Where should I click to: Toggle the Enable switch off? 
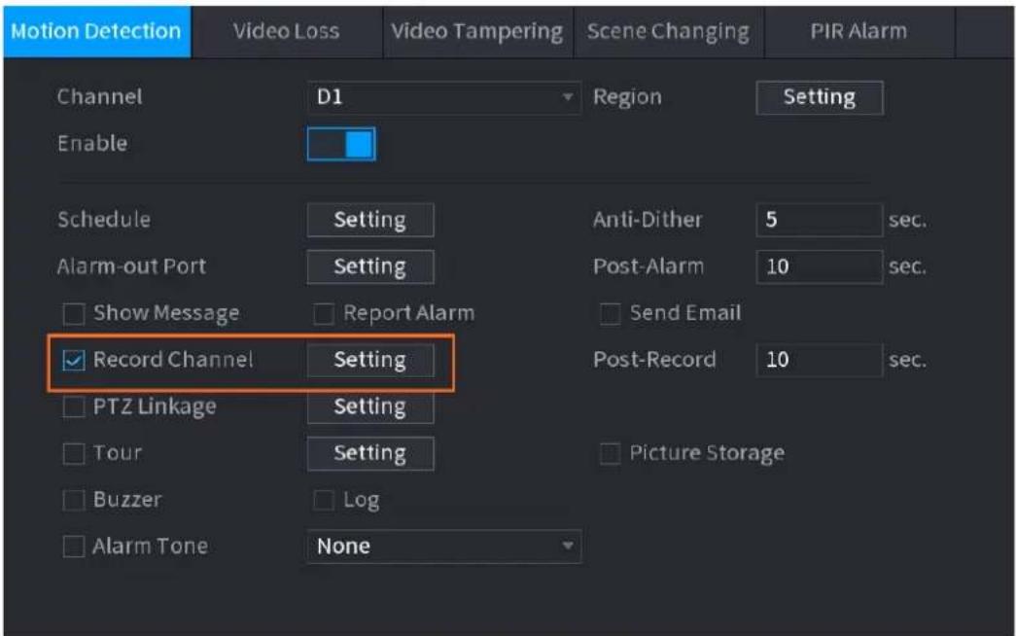tap(341, 144)
